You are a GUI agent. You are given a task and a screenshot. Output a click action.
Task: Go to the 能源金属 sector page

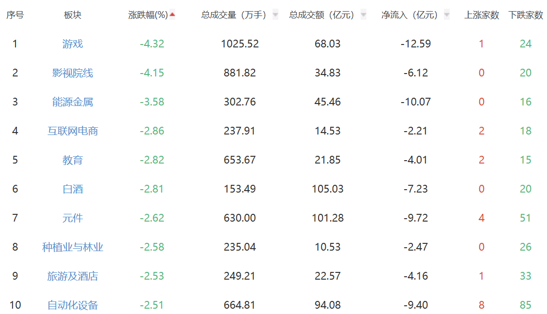pyautogui.click(x=73, y=102)
